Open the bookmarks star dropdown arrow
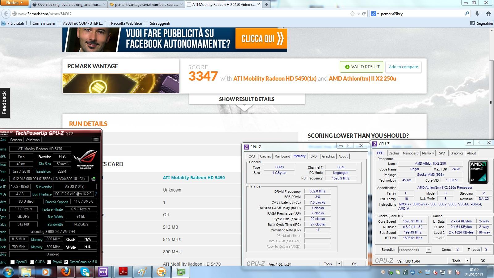Image resolution: width=494 pixels, height=278 pixels. pyautogui.click(x=358, y=14)
